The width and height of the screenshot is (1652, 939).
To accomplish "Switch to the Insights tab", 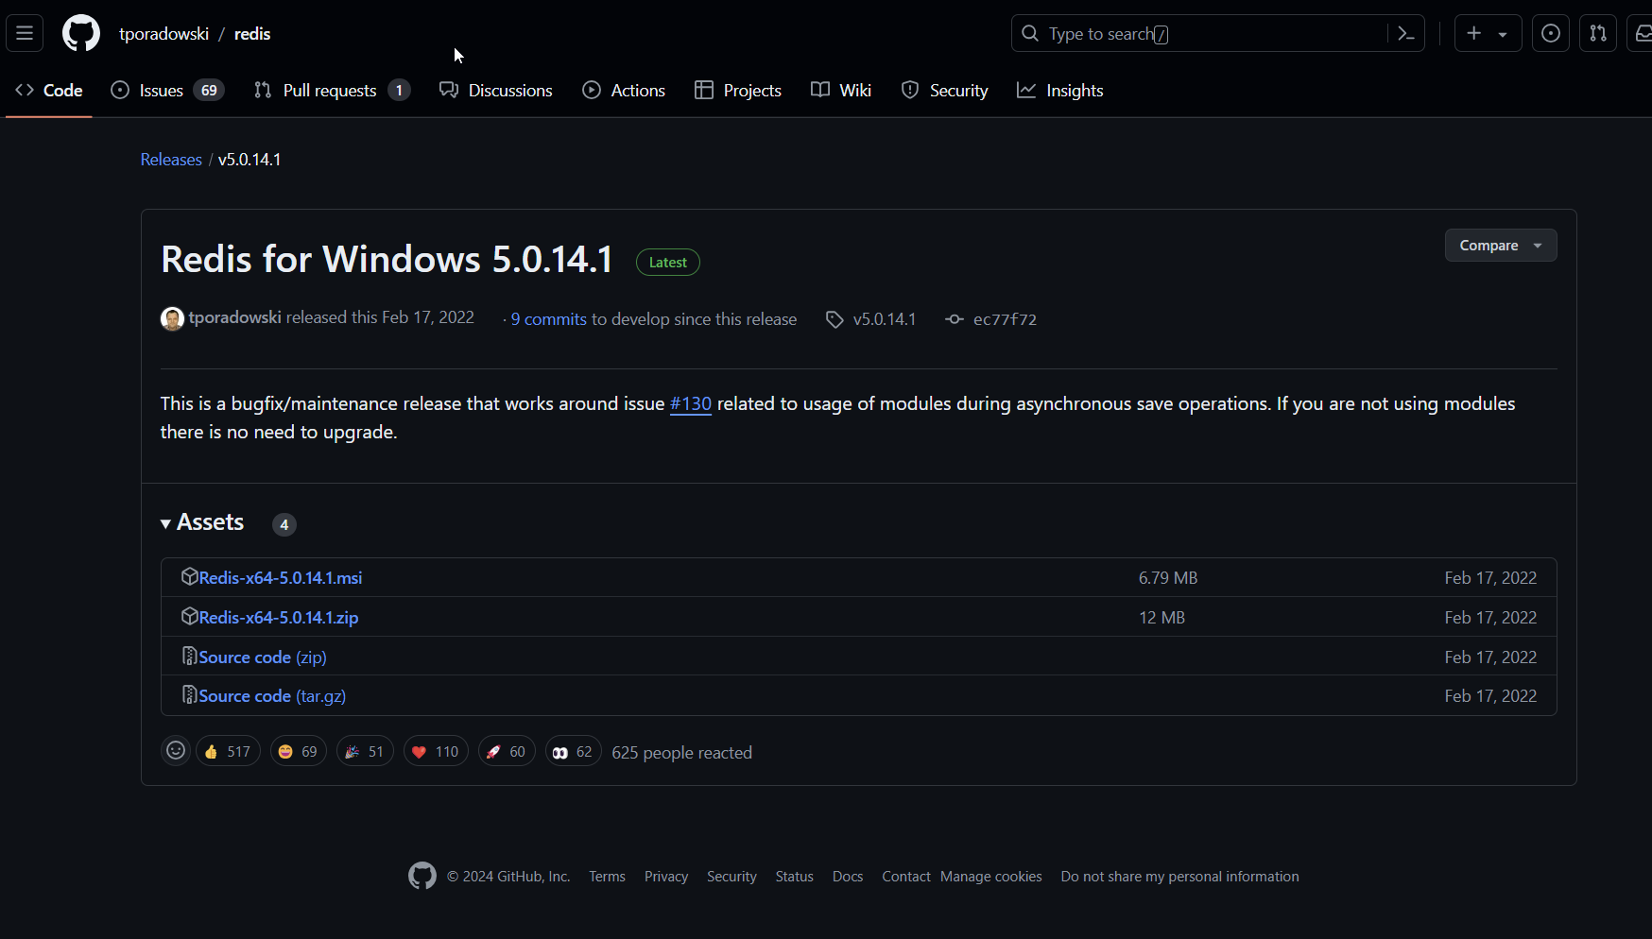I will pyautogui.click(x=1060, y=91).
